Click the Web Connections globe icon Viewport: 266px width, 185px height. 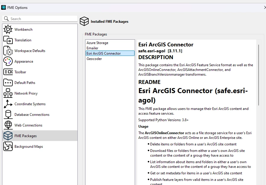8,125
